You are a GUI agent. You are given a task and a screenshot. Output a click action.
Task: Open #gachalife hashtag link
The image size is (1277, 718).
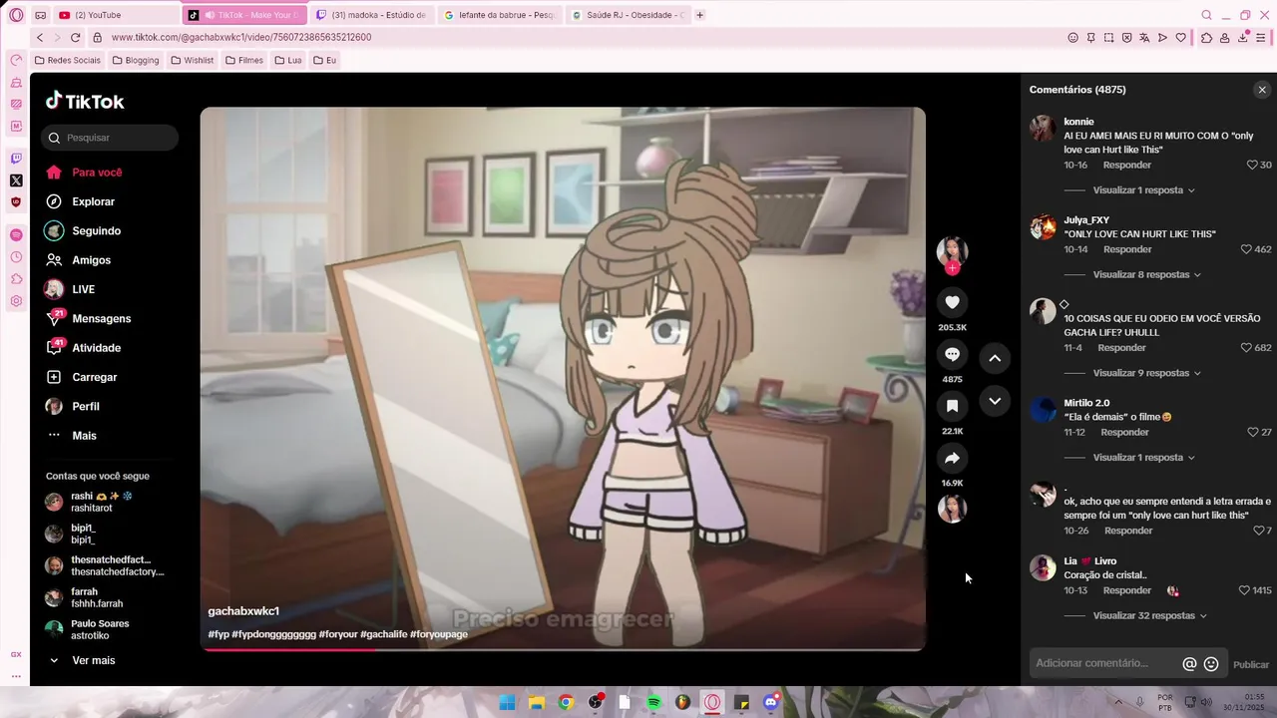coord(384,634)
